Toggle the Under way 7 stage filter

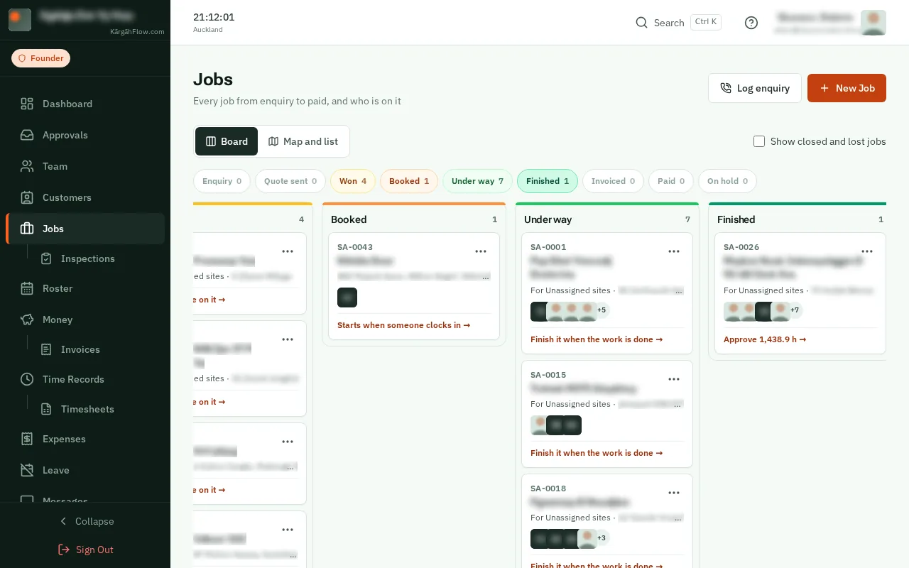click(x=477, y=181)
